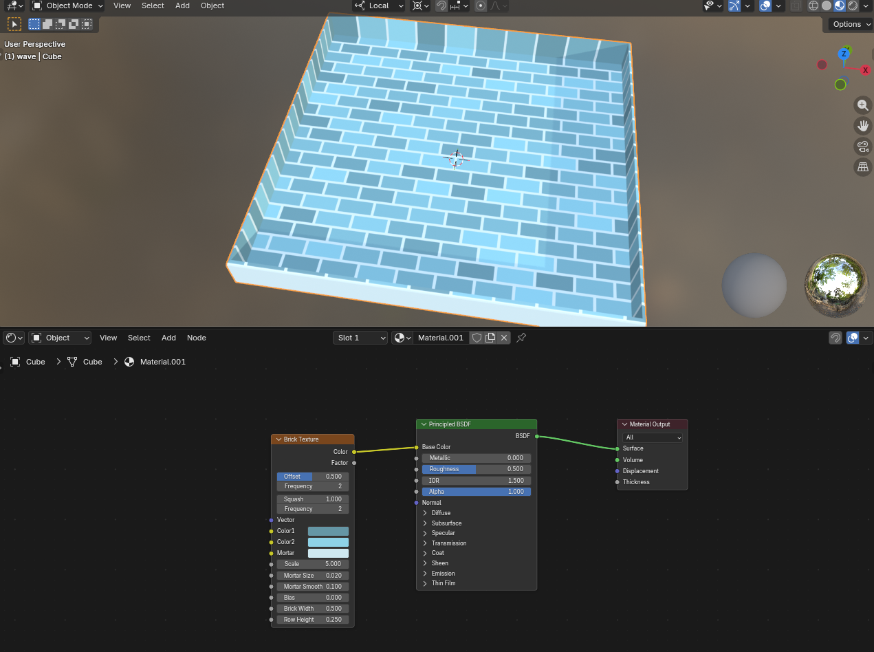Screen dimensions: 874x652
Task: Toggle X-ray mode button
Action: pos(796,6)
